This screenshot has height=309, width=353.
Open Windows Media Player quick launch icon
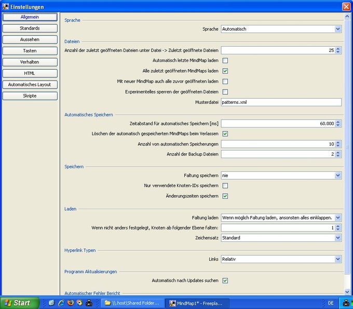point(79,303)
